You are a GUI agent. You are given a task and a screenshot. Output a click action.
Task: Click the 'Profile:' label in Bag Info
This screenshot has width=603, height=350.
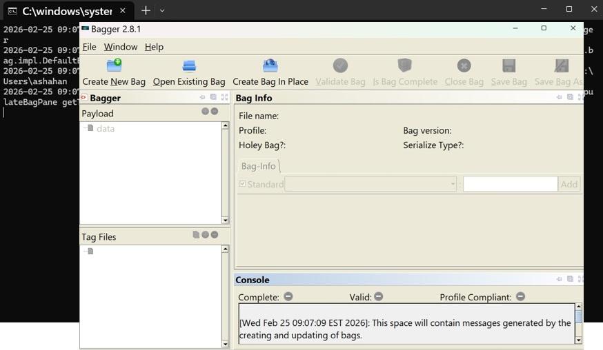pos(253,131)
